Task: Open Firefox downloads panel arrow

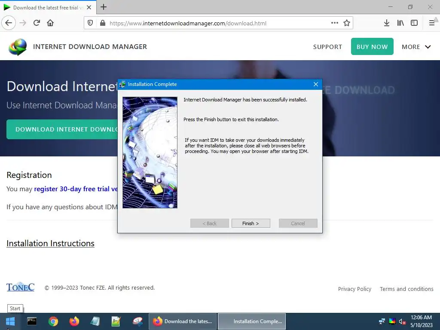Action: point(387,23)
